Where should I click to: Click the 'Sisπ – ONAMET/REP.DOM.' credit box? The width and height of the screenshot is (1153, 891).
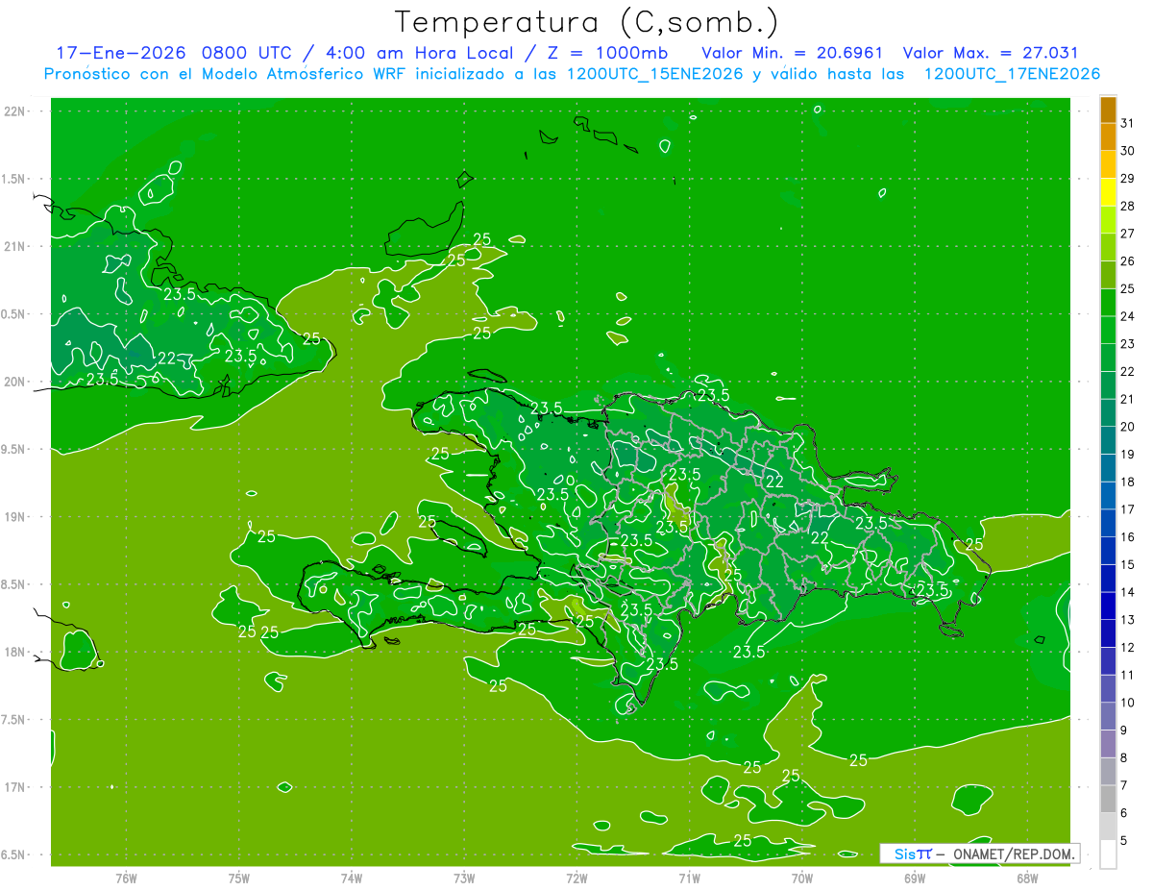pyautogui.click(x=979, y=854)
